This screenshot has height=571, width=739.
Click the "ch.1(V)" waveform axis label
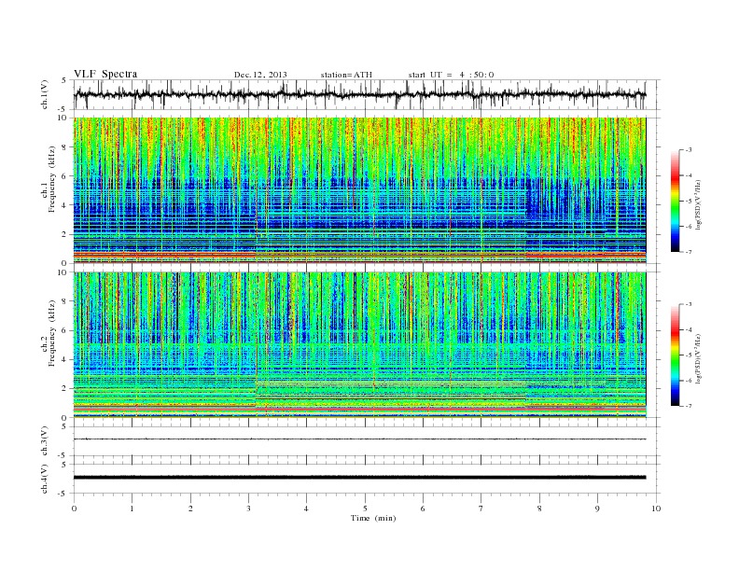[45, 94]
